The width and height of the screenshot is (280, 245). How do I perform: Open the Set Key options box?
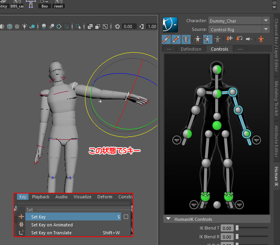[126, 217]
